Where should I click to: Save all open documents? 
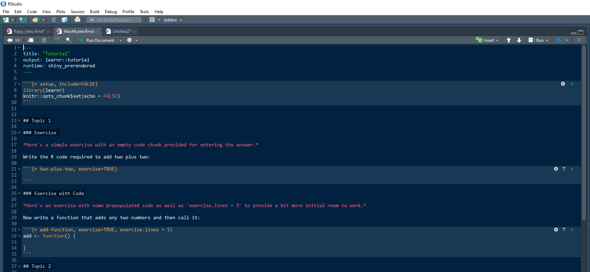pyautogui.click(x=64, y=20)
